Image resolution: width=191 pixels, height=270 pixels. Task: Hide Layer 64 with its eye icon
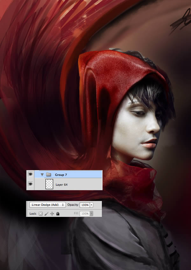click(x=30, y=184)
